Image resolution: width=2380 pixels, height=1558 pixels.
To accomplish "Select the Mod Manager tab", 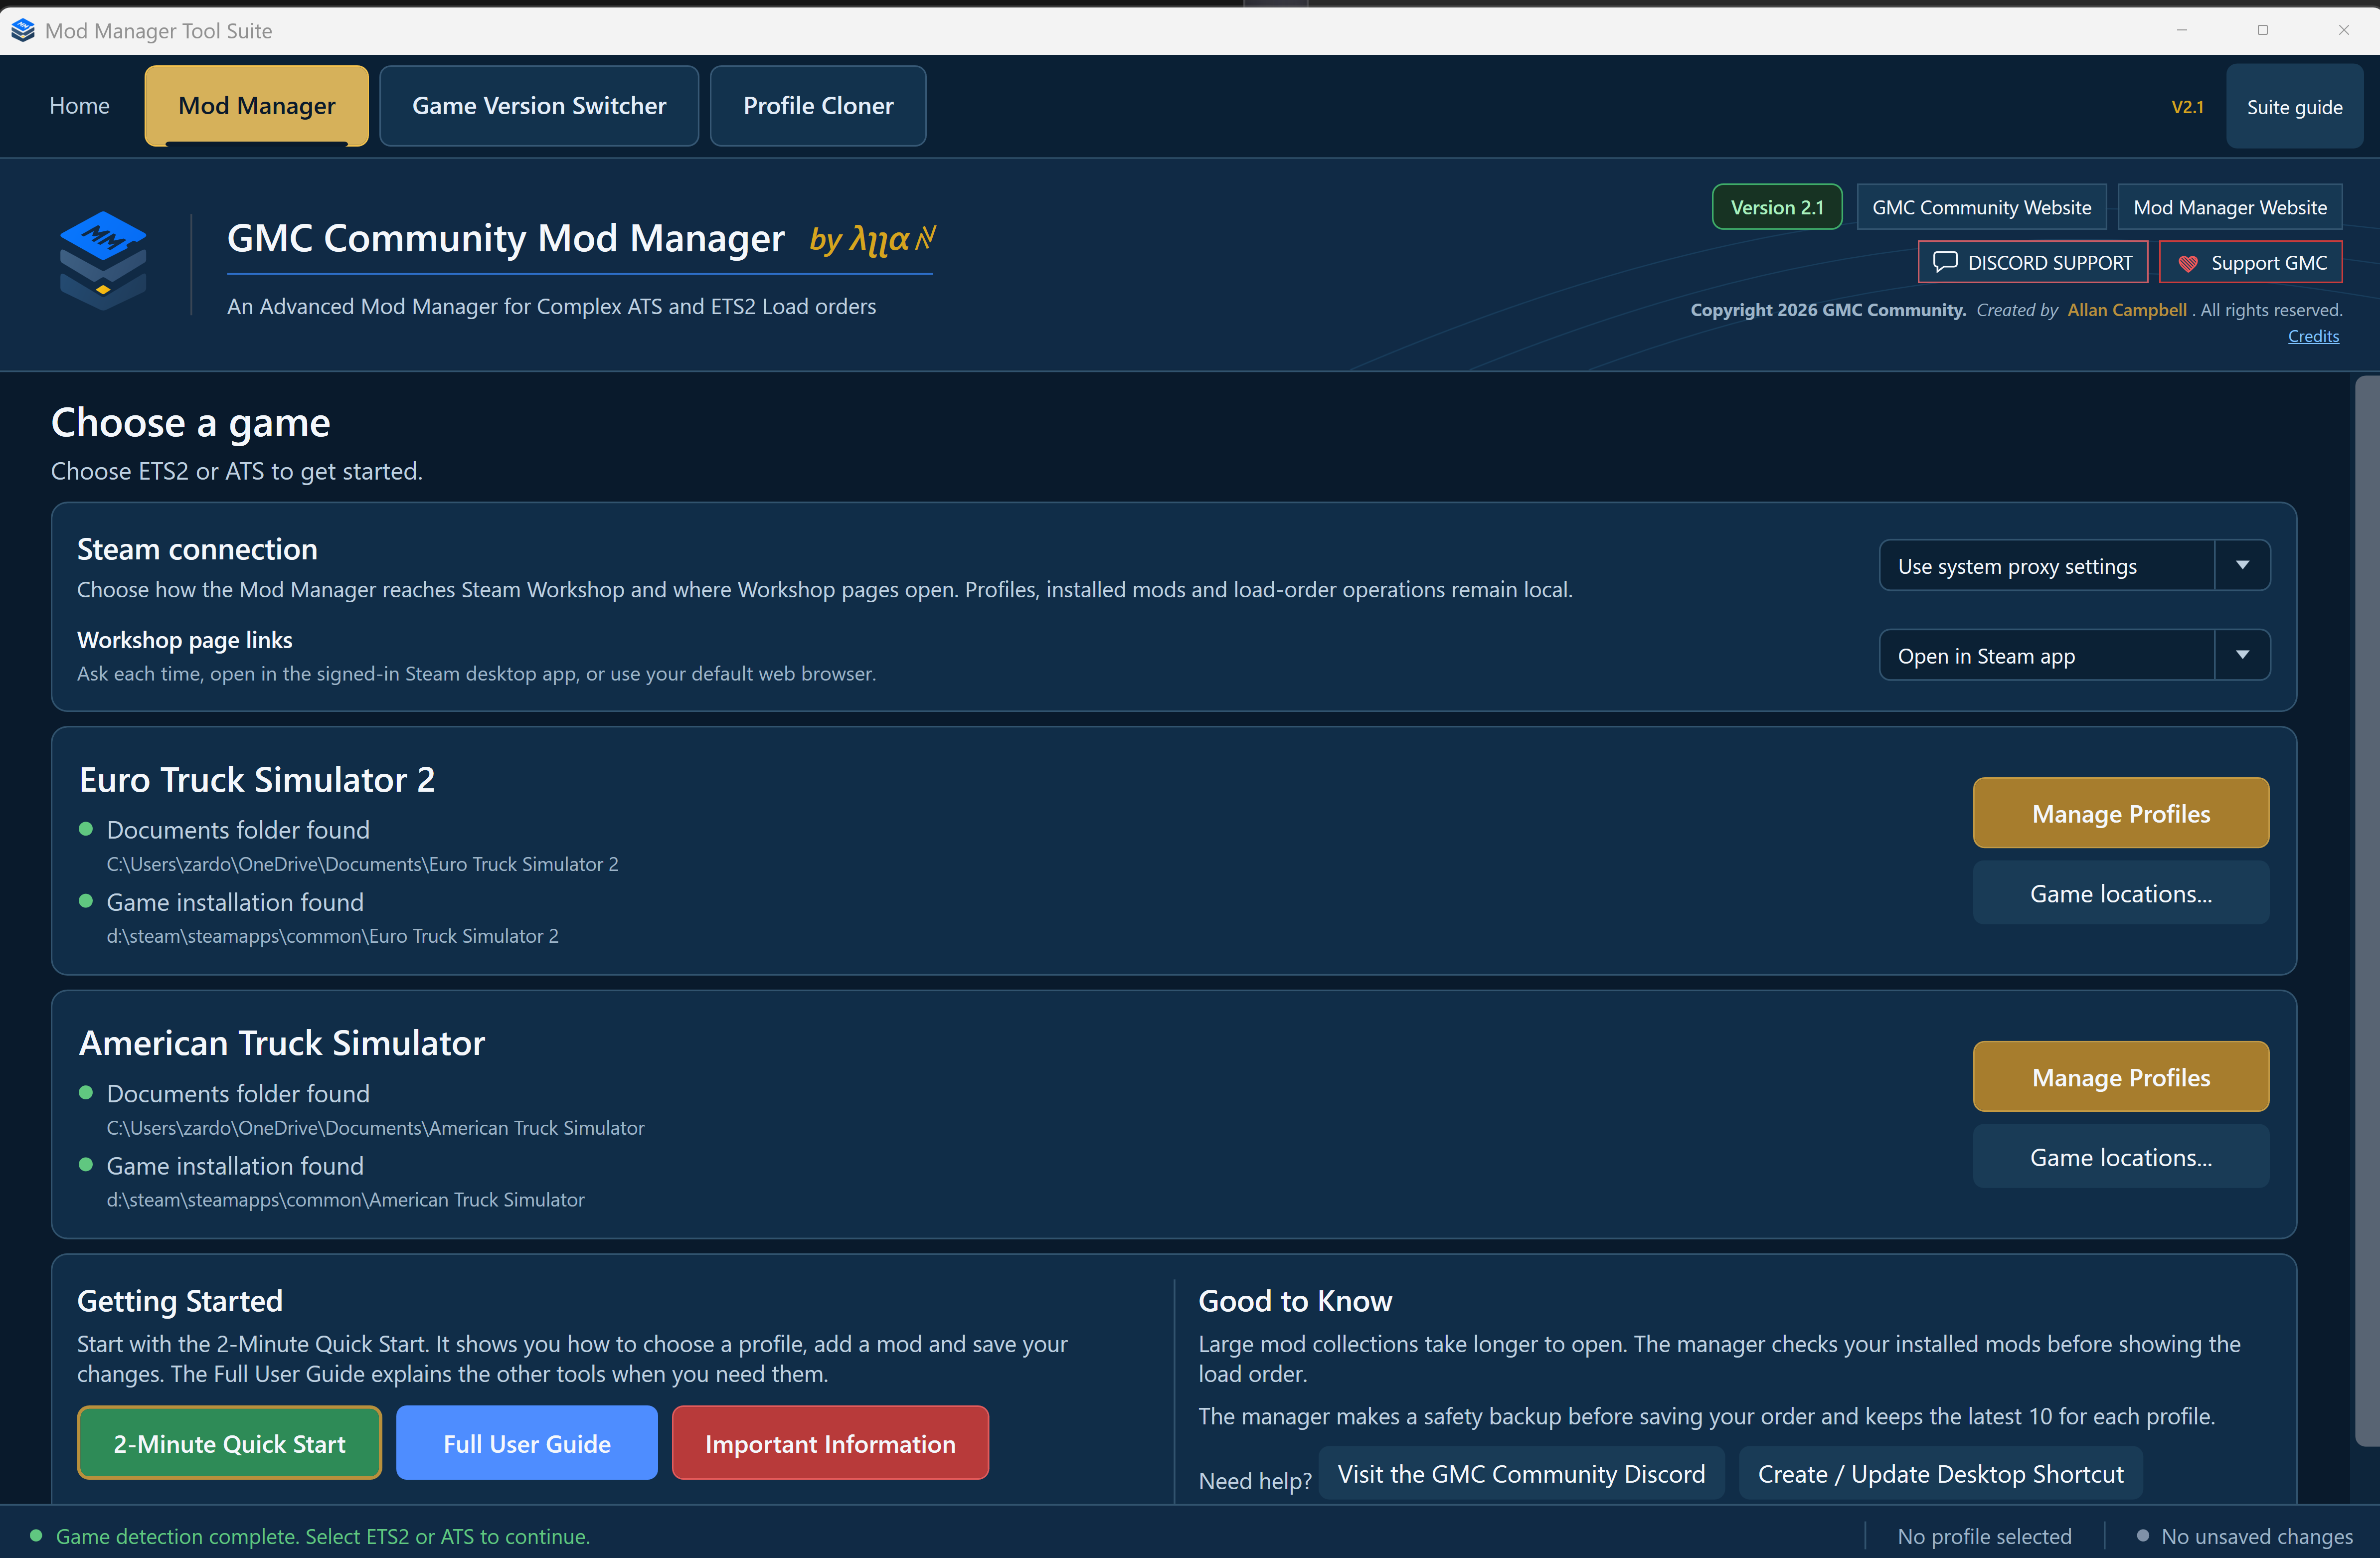I will pyautogui.click(x=256, y=105).
